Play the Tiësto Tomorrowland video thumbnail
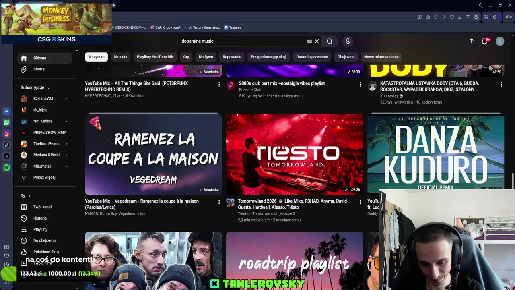 [x=295, y=154]
